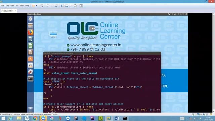Click the 'enable color support of ls' comment

tap(83, 104)
